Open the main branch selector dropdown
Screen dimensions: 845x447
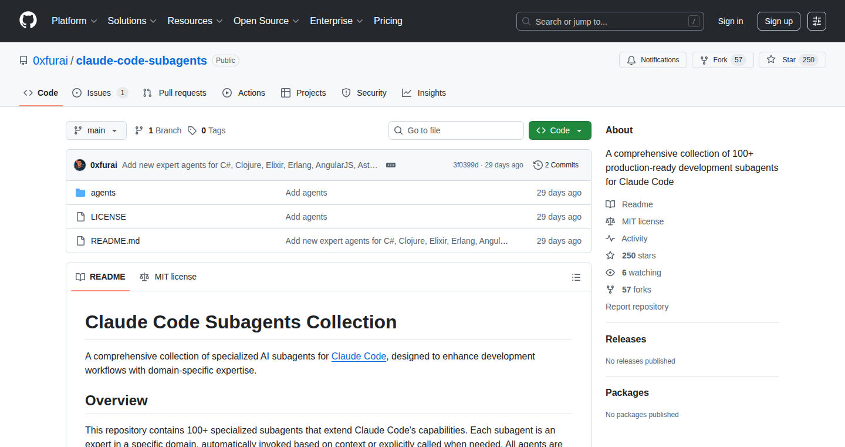pos(96,130)
